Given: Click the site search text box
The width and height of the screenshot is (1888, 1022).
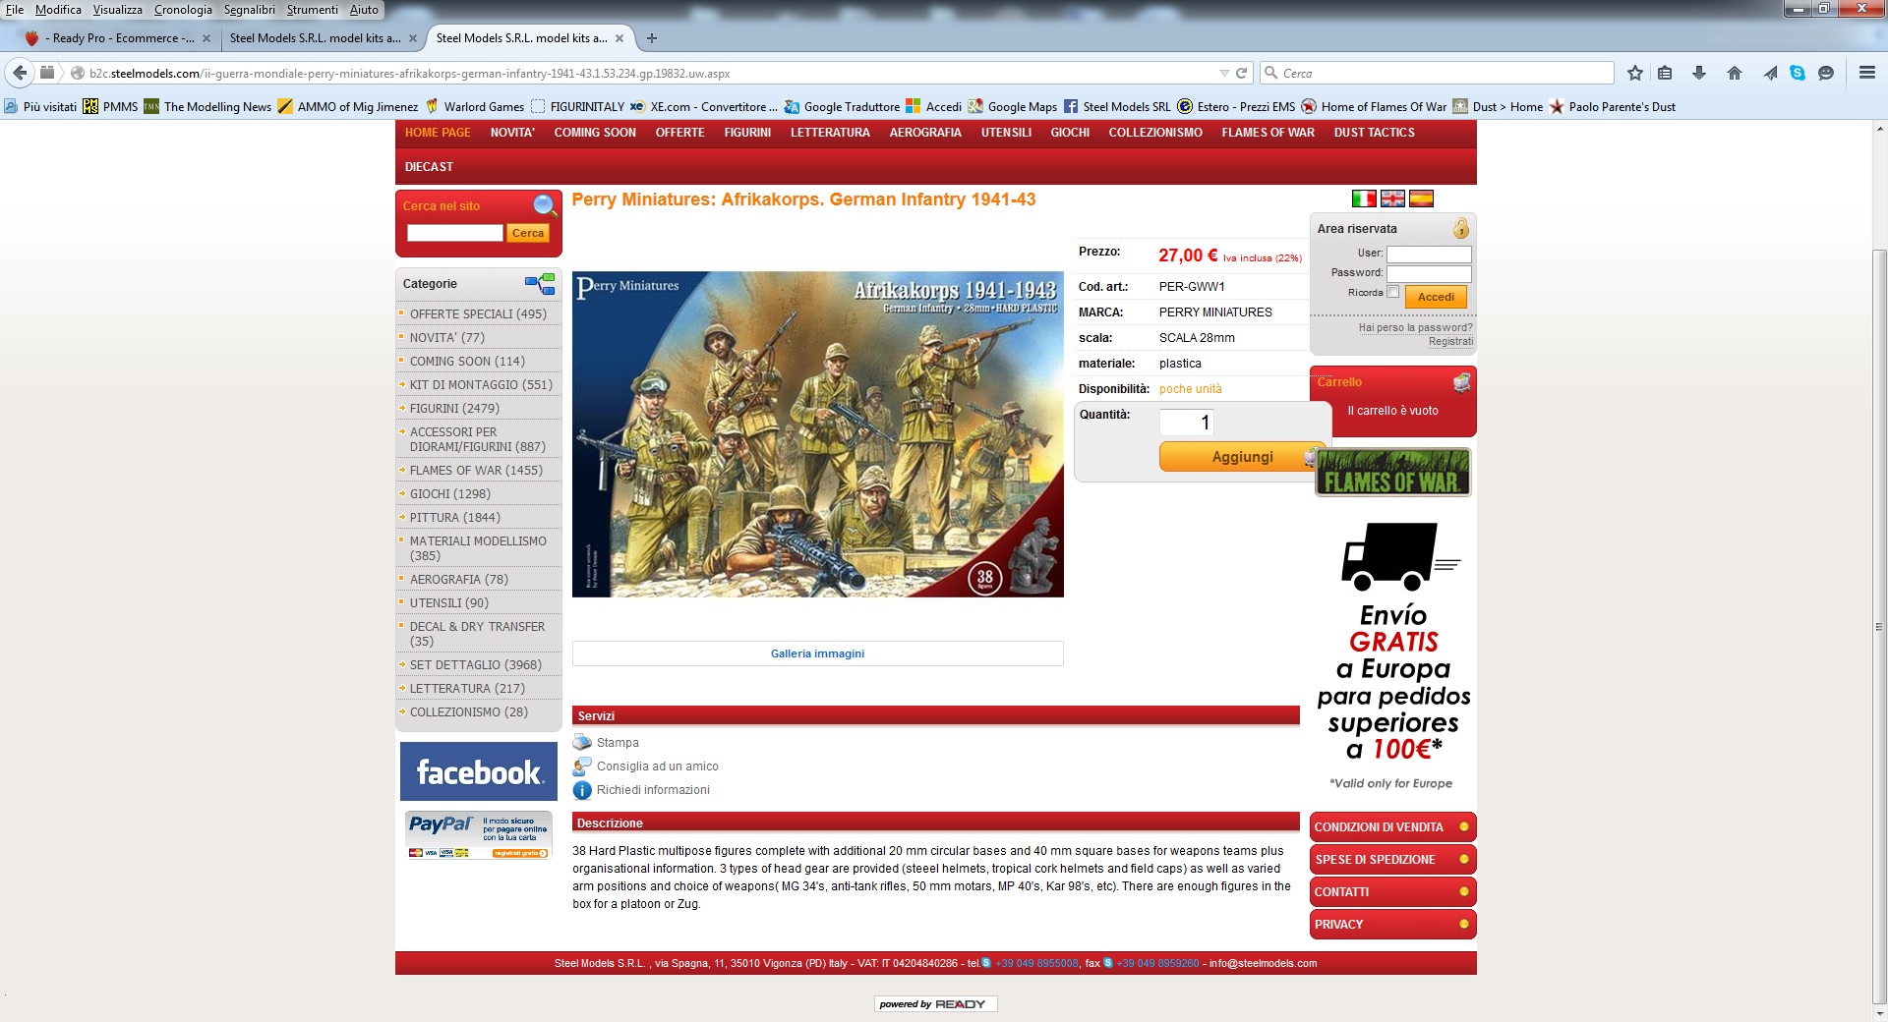Looking at the screenshot, I should (454, 233).
